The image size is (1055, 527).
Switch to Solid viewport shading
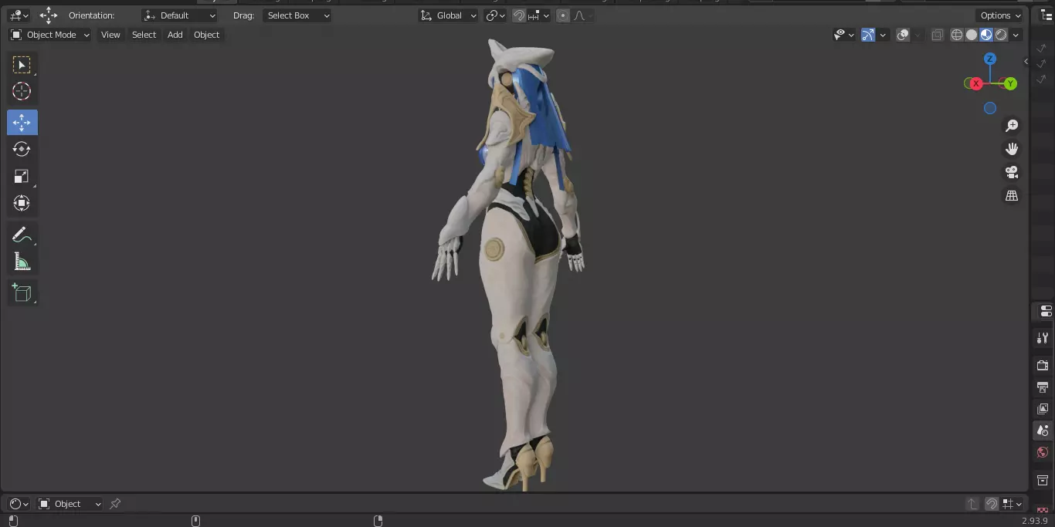pos(972,35)
